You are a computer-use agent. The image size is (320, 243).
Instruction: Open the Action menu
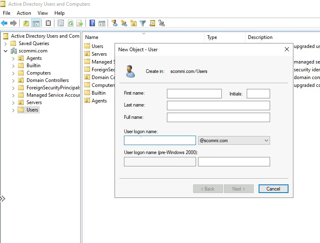point(24,13)
